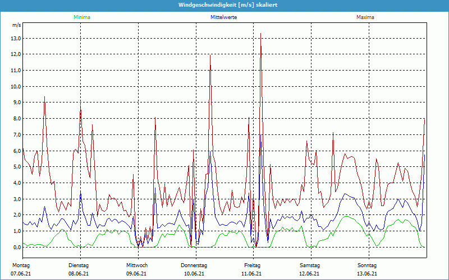Click the highest red Maxima peak on Freitag
The width and height of the screenshot is (449, 280).
[260, 34]
